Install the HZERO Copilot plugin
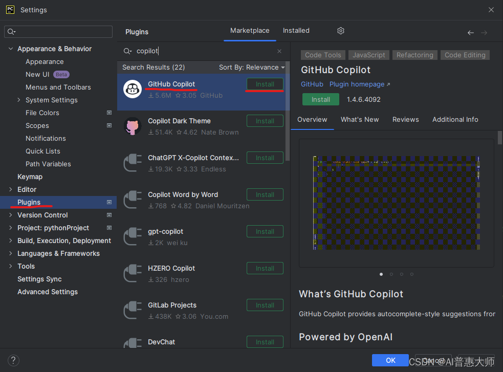503x372 pixels. (x=265, y=269)
